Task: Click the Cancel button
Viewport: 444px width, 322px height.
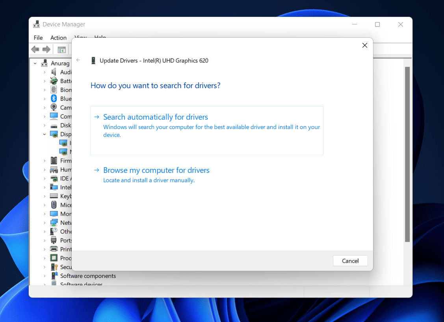Action: [x=350, y=261]
